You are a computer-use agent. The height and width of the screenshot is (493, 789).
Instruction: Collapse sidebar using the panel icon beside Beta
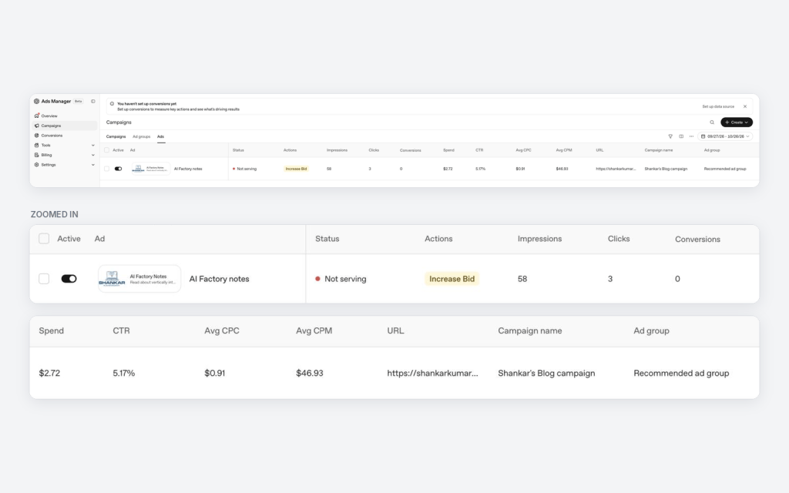pos(93,101)
